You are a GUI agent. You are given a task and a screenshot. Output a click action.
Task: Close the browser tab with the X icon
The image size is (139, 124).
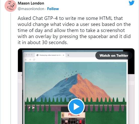(x=63, y=55)
